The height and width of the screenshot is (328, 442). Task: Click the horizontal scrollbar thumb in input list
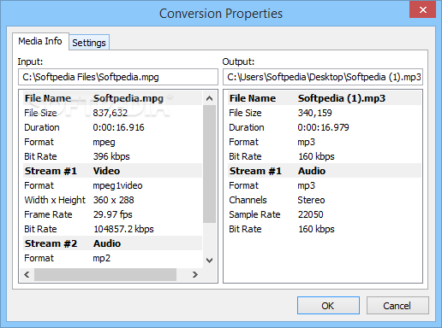click(x=105, y=274)
